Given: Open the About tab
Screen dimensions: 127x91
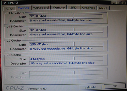Looking at the screenshot, I should click(x=103, y=8).
